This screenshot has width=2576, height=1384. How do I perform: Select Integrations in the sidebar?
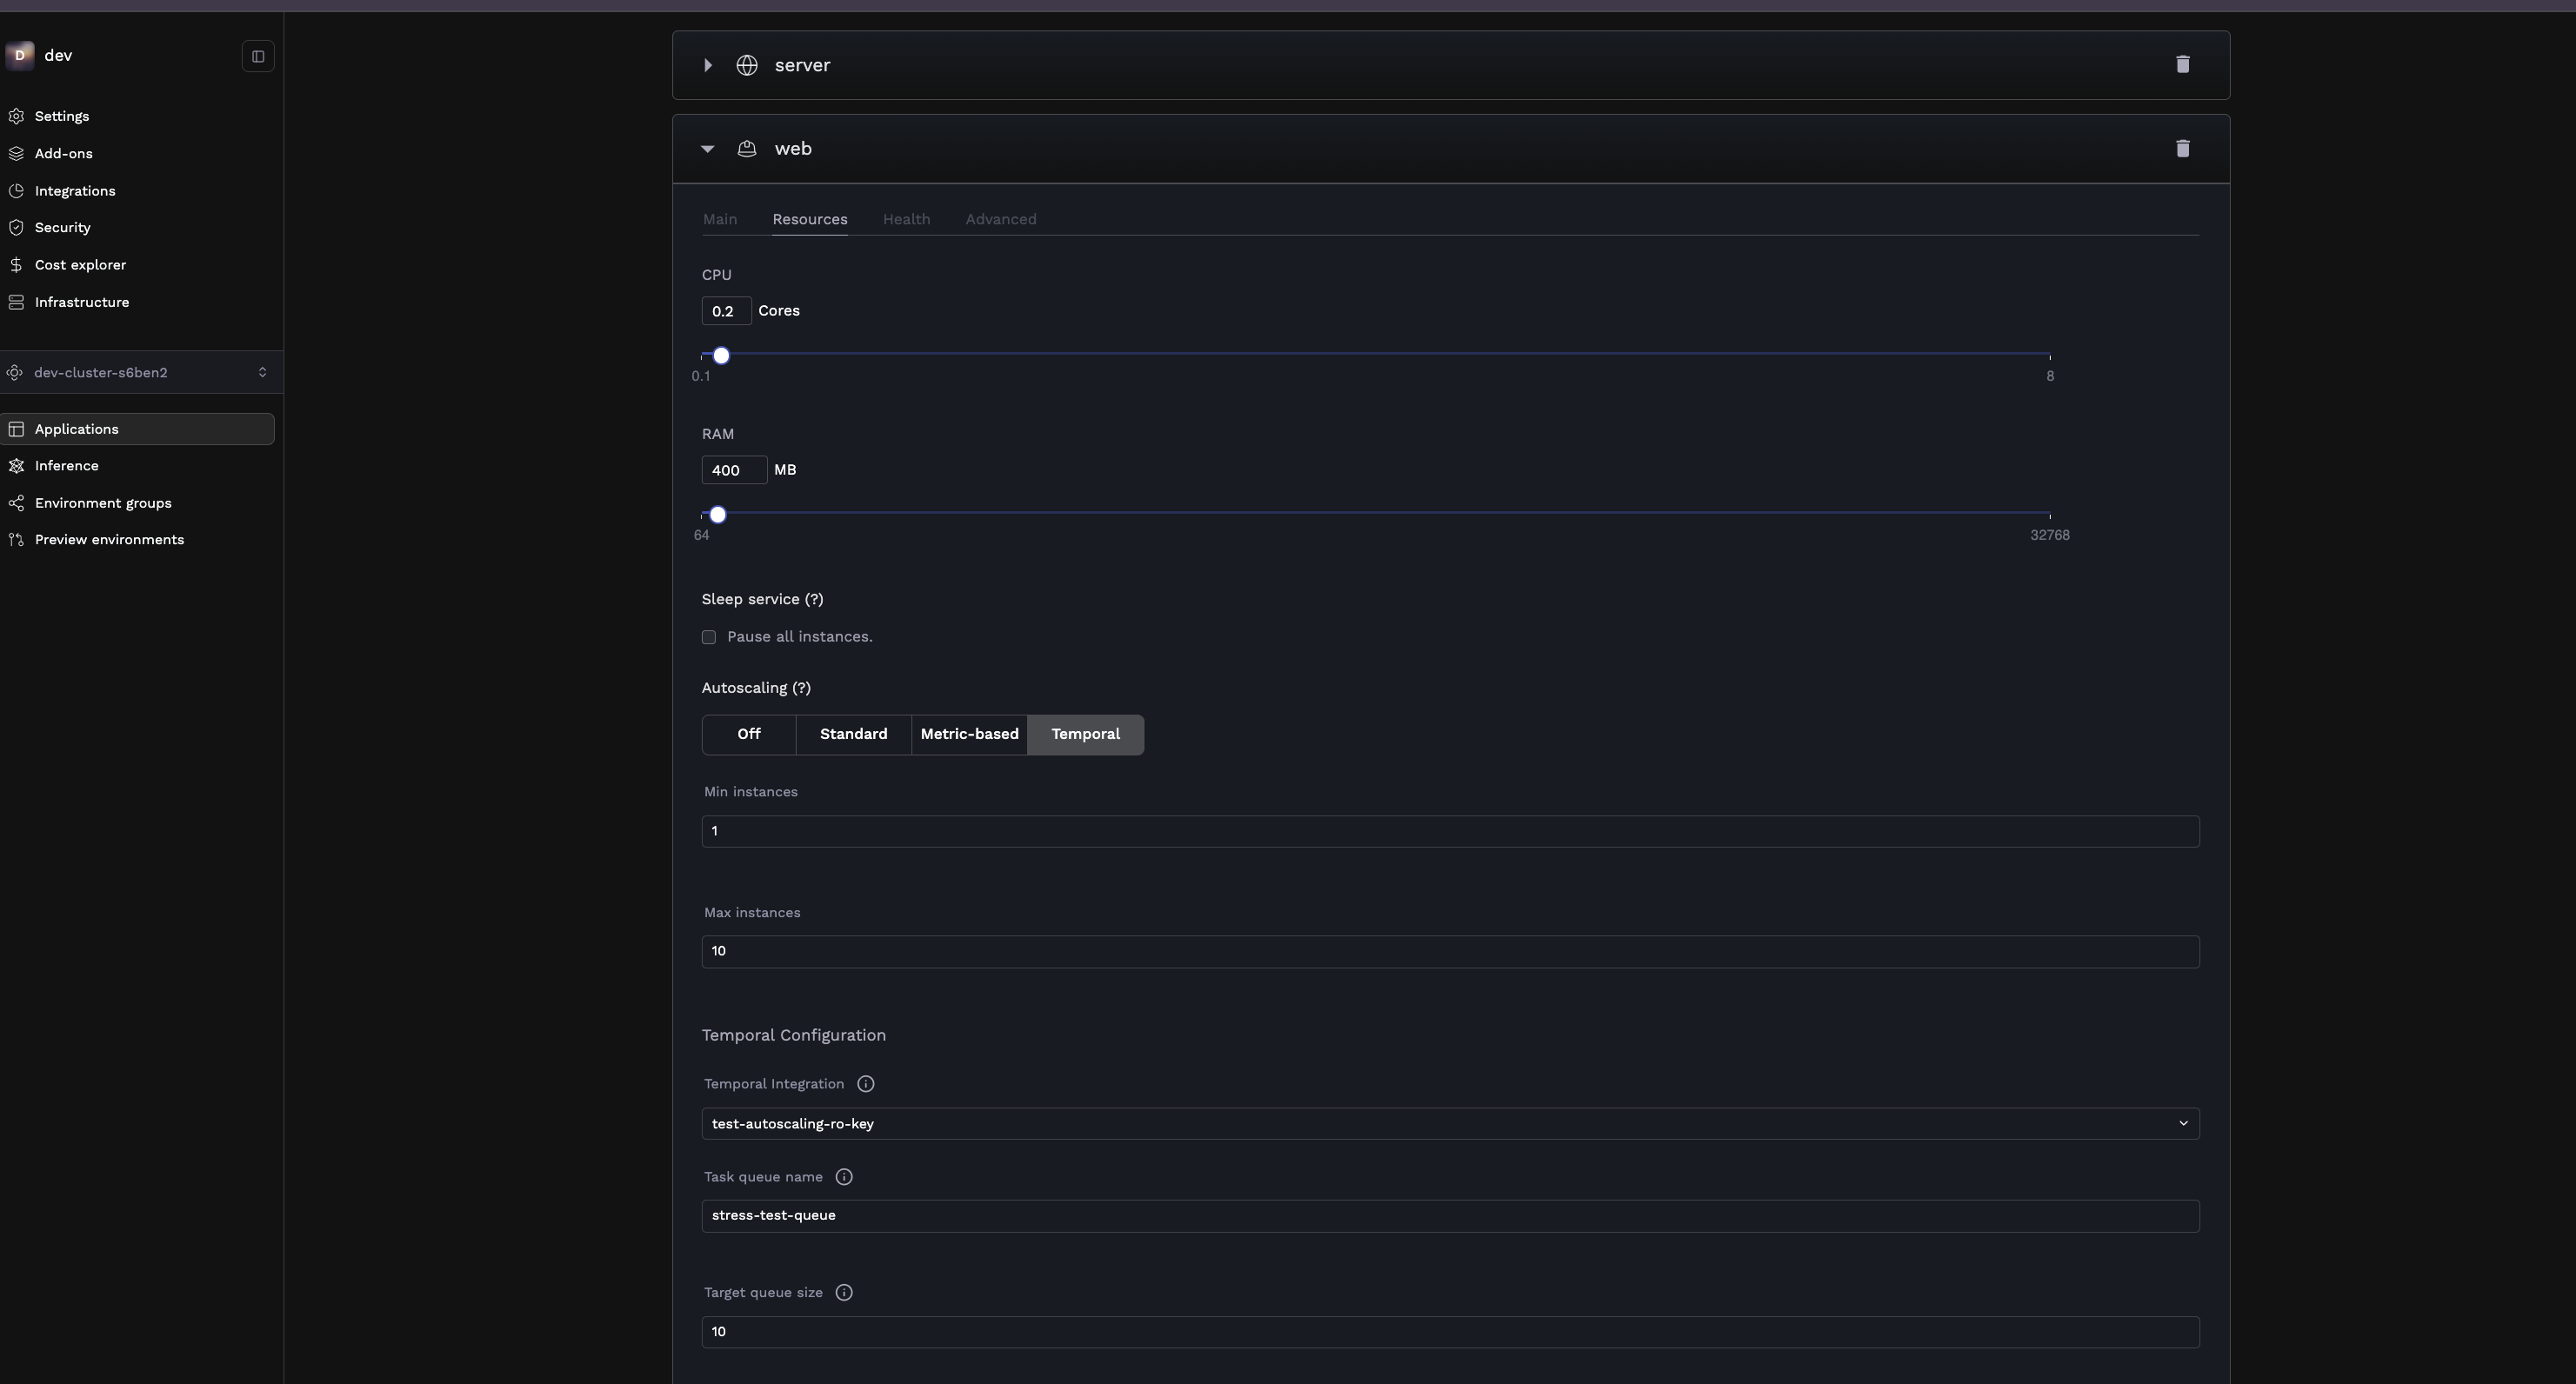tap(75, 190)
